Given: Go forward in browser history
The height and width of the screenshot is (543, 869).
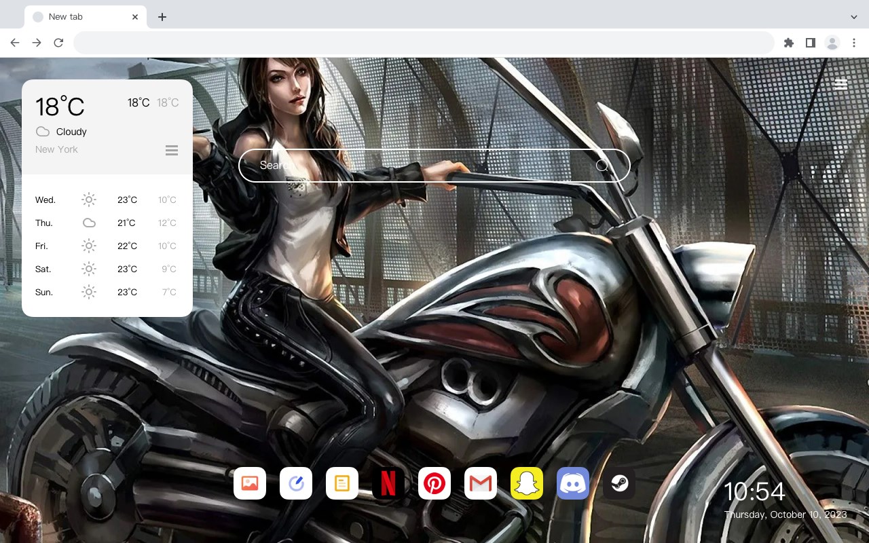Looking at the screenshot, I should (37, 43).
